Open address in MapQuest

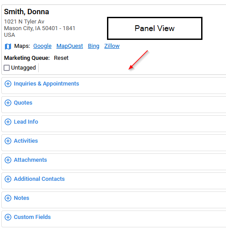coord(70,46)
